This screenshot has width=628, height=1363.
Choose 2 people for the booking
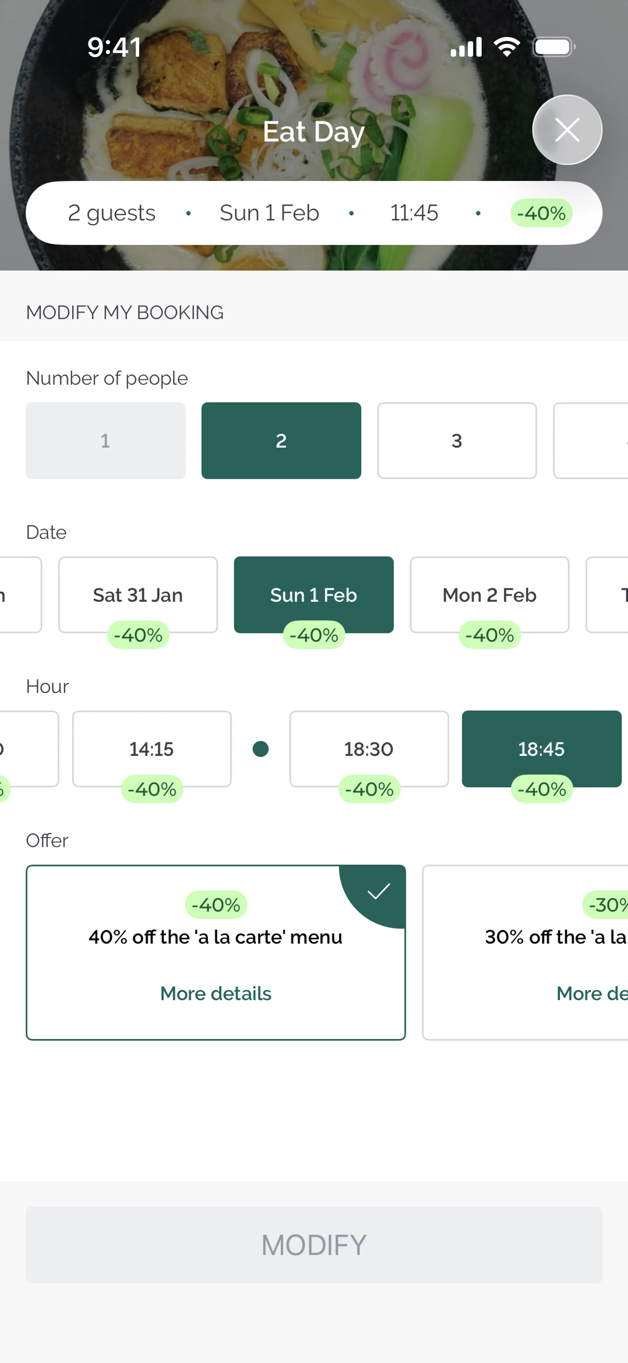pyautogui.click(x=281, y=440)
